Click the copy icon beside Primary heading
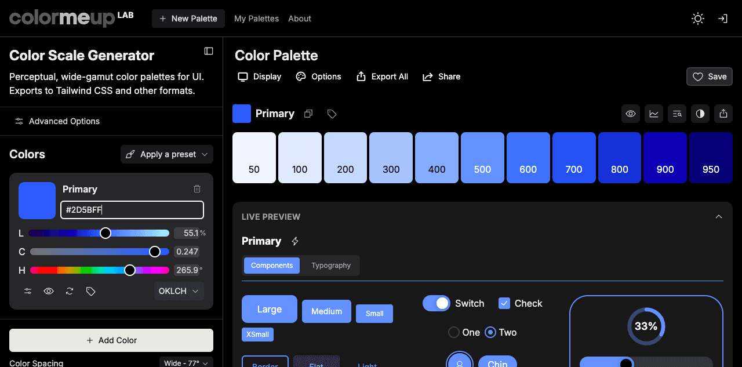Screen dimensions: 742x367 coord(308,114)
